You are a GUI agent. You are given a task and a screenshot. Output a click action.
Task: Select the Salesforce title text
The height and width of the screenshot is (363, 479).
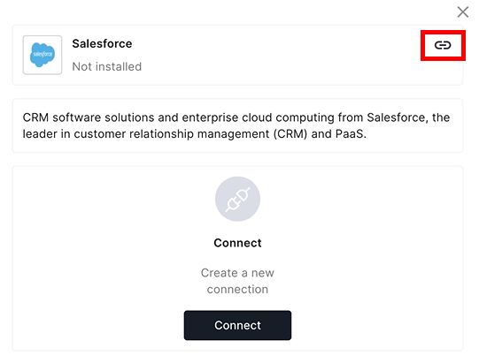pos(102,44)
